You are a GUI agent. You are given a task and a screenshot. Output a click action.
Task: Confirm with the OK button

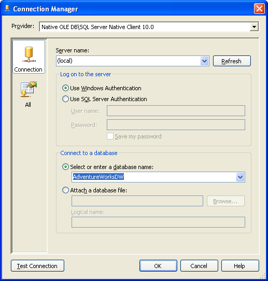pos(158,266)
